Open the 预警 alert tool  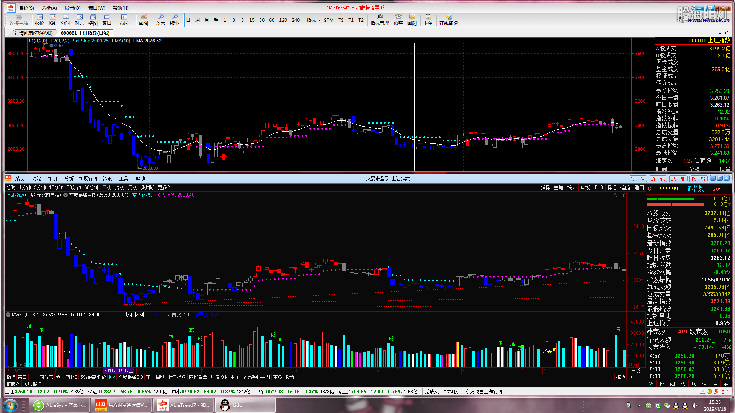398,20
